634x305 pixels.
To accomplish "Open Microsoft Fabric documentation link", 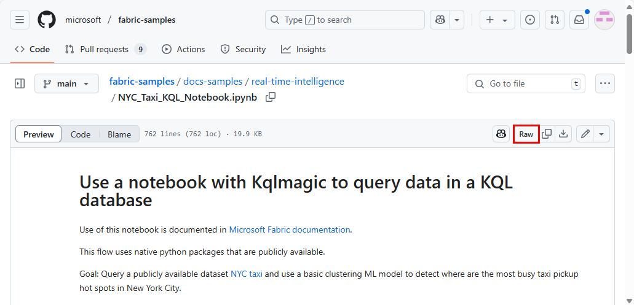I will [290, 230].
